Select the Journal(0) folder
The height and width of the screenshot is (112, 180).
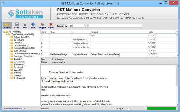pos(18,70)
